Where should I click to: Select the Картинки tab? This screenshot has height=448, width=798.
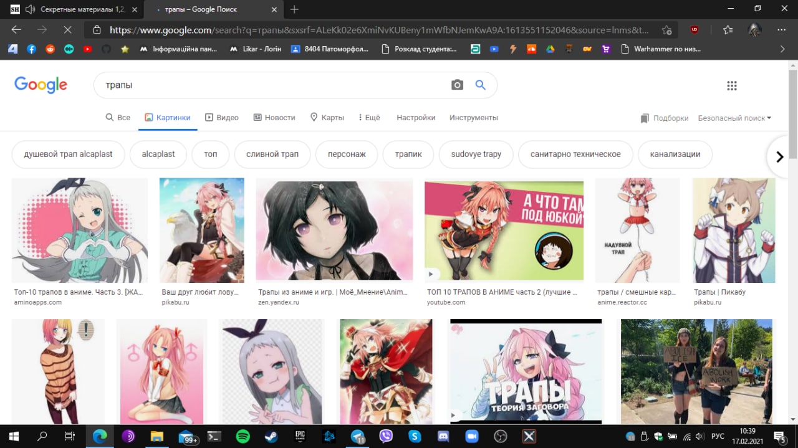pyautogui.click(x=168, y=117)
